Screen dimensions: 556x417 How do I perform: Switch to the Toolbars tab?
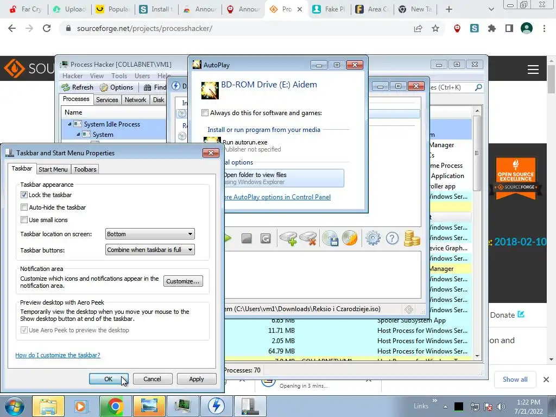point(85,169)
